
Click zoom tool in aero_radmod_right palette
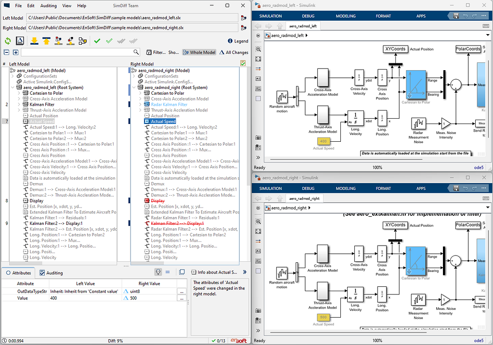click(258, 222)
